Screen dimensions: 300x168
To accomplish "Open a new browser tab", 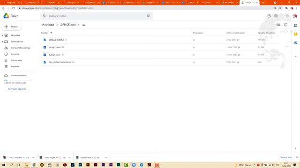I will [x=263, y=3].
